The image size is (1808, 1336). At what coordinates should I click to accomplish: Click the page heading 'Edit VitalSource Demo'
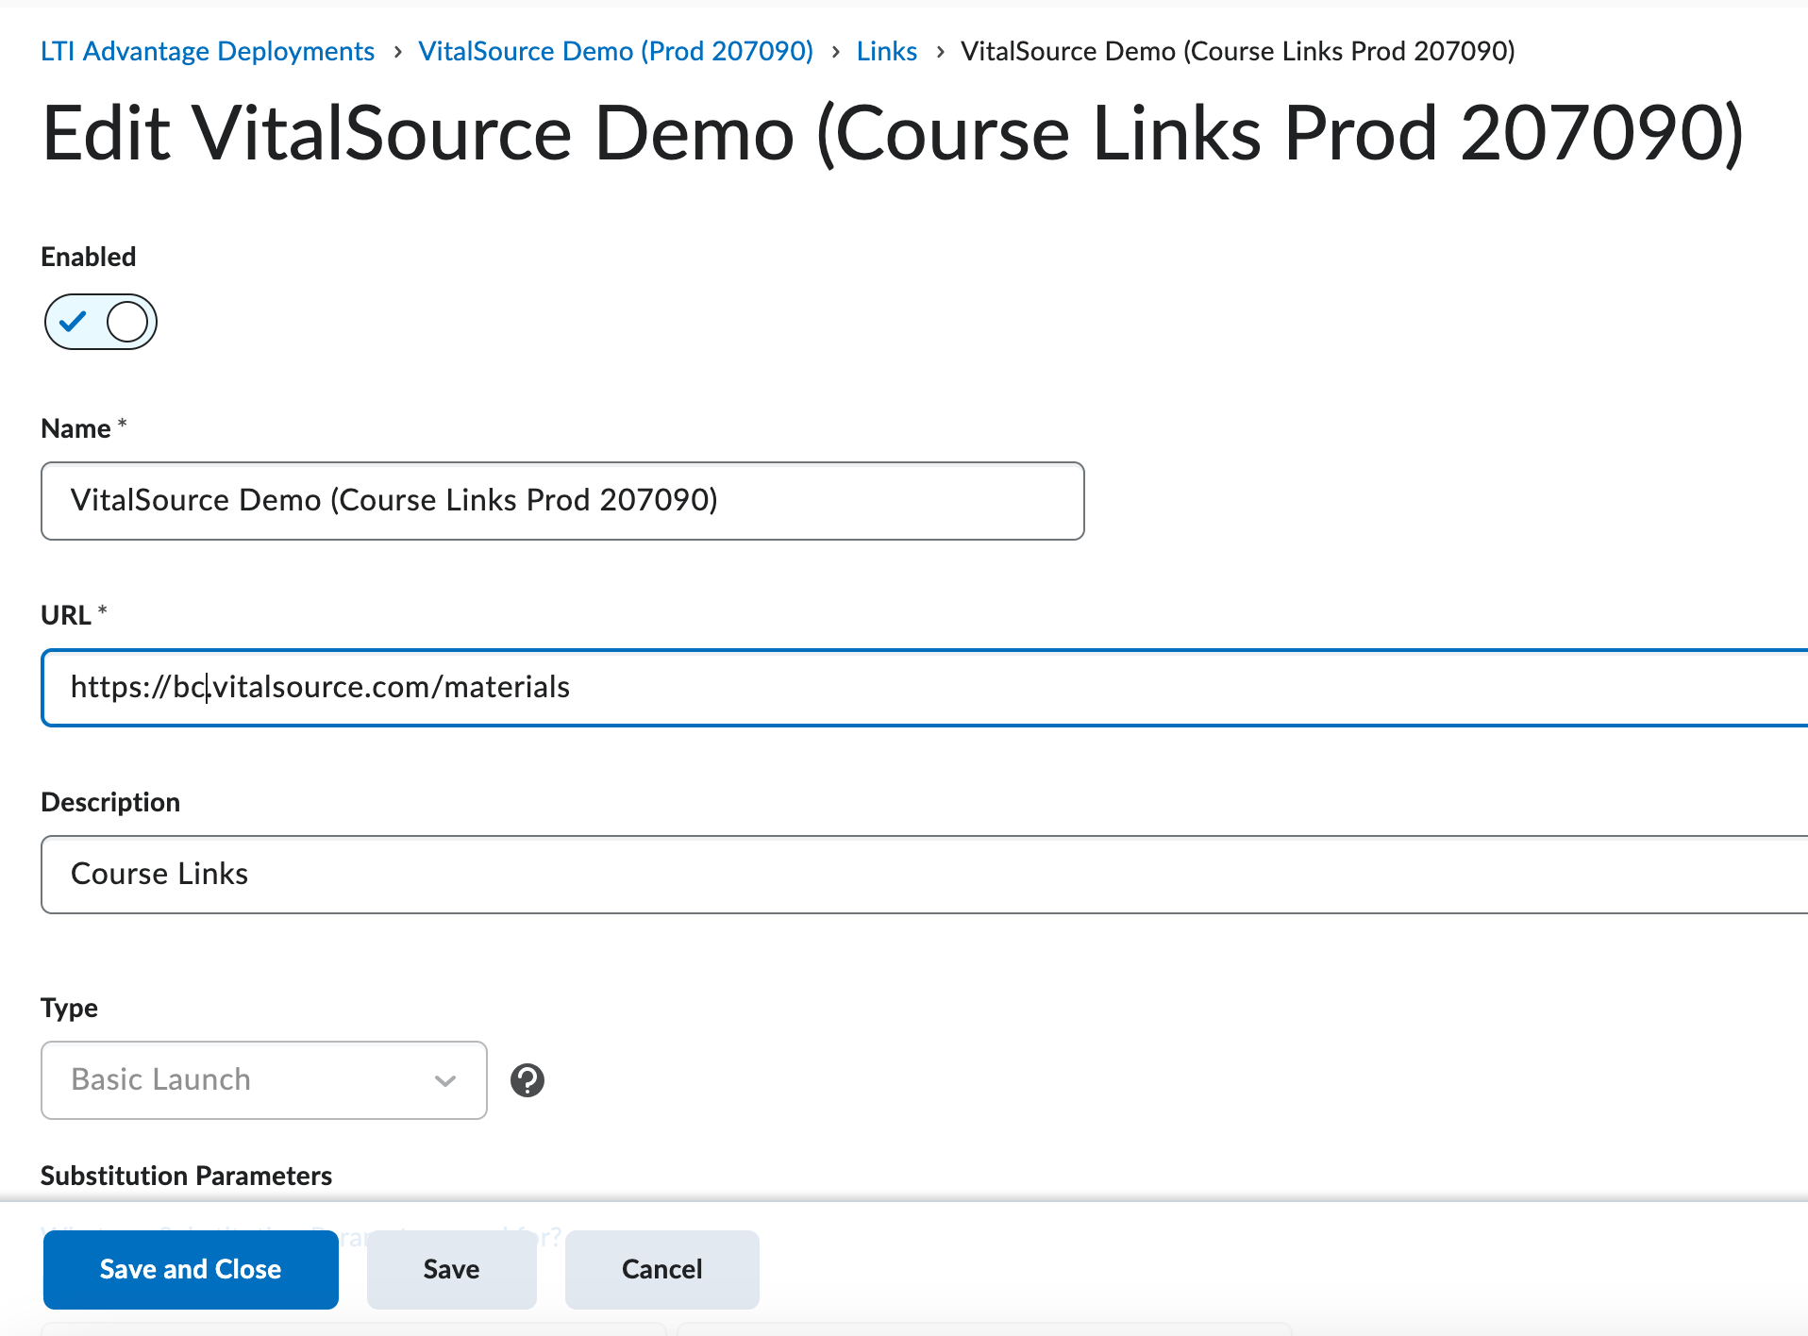click(893, 134)
